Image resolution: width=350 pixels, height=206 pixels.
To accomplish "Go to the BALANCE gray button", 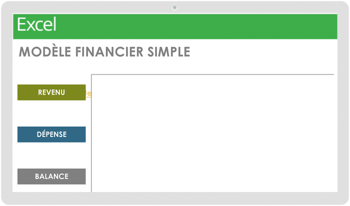I will click(51, 176).
